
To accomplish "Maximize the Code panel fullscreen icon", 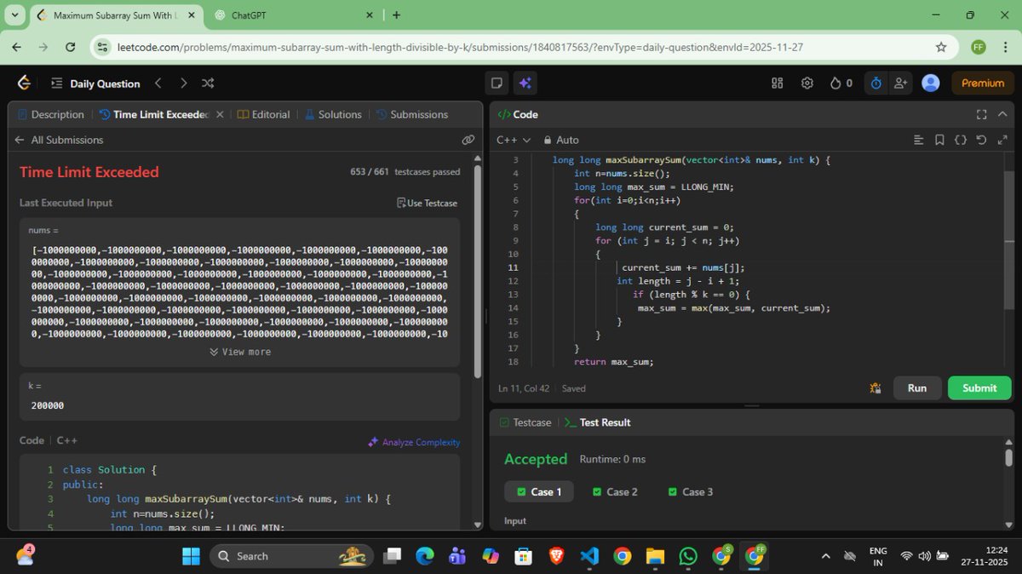I will 981,114.
